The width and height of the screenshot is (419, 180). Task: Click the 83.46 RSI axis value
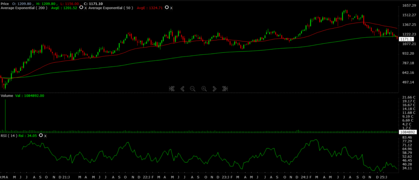click(407, 137)
